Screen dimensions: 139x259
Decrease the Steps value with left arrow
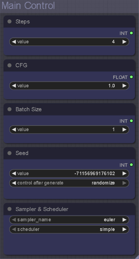coord(14,42)
